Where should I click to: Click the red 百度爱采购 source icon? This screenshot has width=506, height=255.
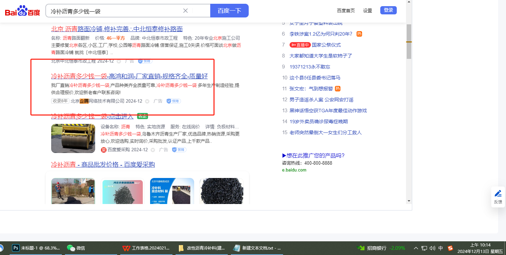point(103,150)
